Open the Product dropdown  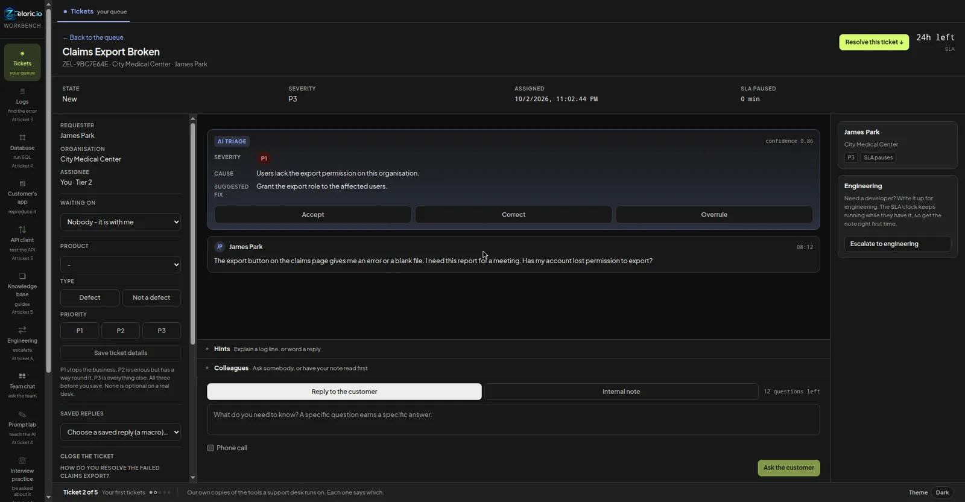click(121, 265)
